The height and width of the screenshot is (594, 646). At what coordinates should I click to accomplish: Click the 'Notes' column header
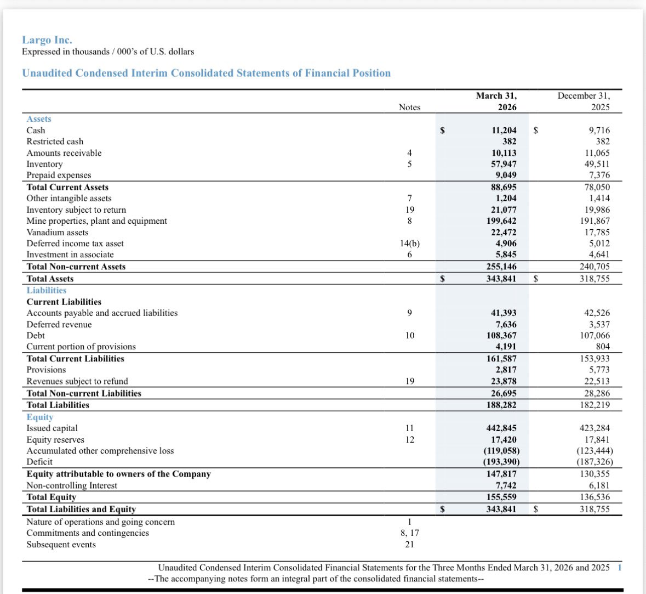409,108
